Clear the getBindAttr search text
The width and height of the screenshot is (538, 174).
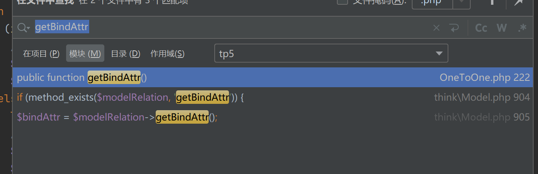click(x=436, y=28)
